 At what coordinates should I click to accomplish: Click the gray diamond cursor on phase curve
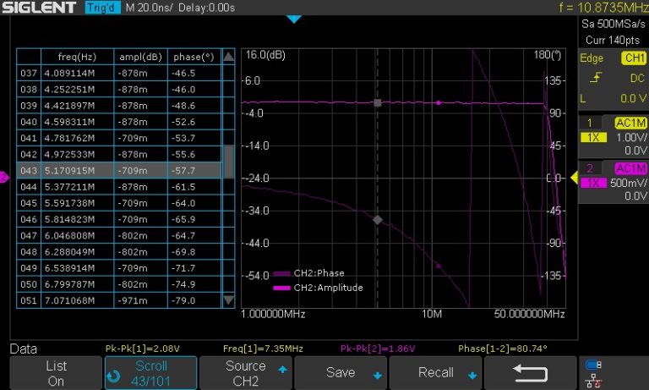coord(378,219)
